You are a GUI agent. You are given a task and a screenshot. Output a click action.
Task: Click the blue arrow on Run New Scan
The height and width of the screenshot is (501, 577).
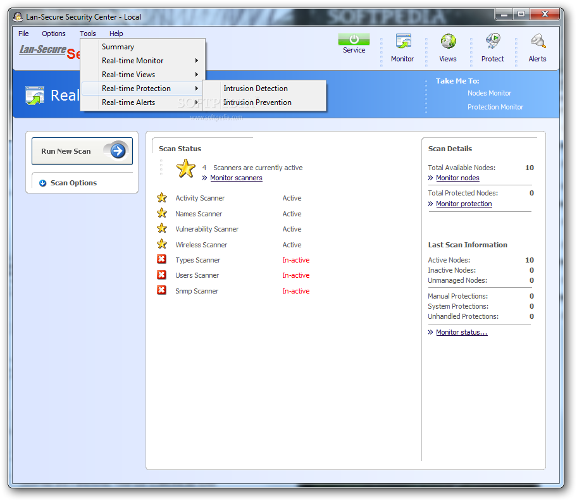[x=118, y=151]
